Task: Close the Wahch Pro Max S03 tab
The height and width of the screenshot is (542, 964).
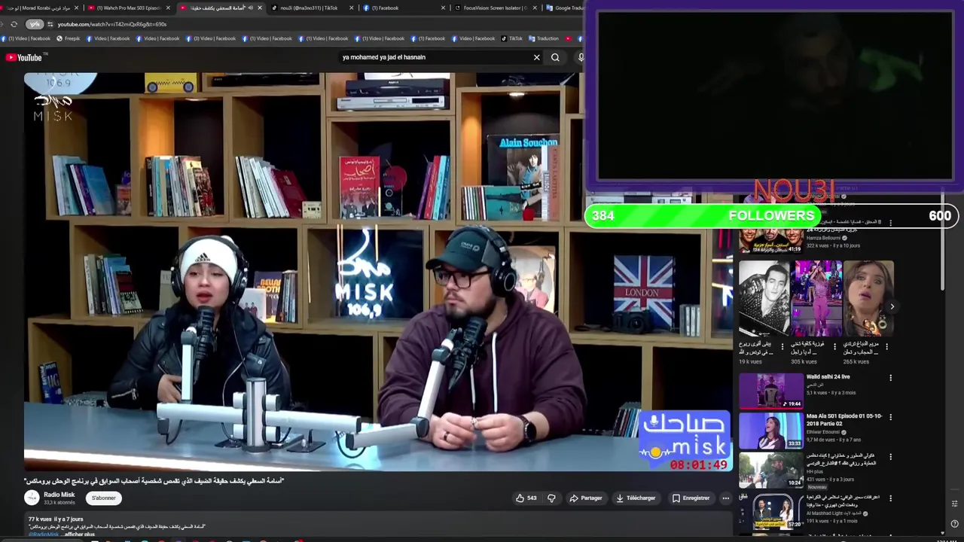Action: tap(169, 8)
